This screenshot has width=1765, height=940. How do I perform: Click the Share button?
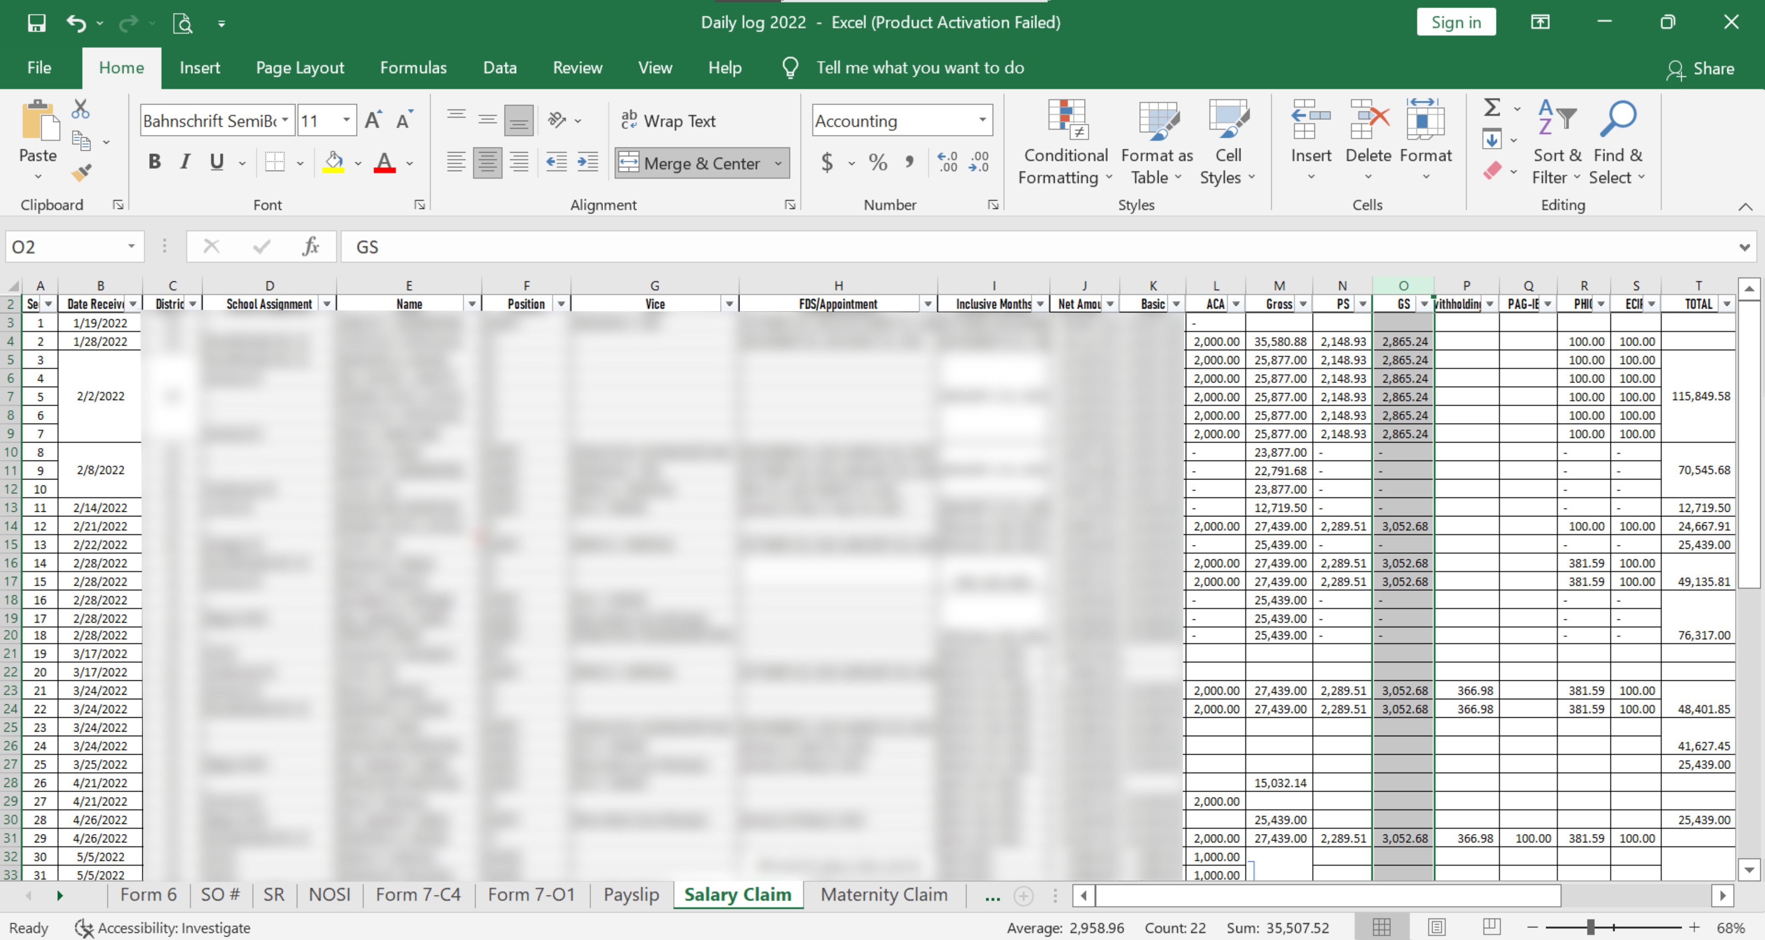tap(1701, 68)
